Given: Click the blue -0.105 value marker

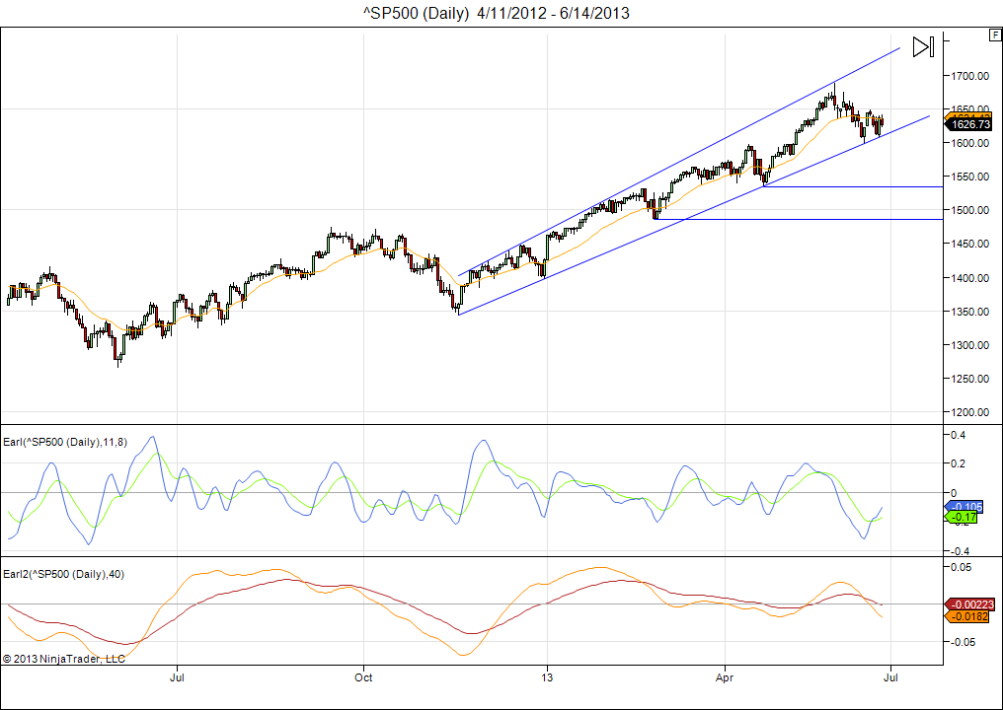Looking at the screenshot, I should [x=965, y=506].
